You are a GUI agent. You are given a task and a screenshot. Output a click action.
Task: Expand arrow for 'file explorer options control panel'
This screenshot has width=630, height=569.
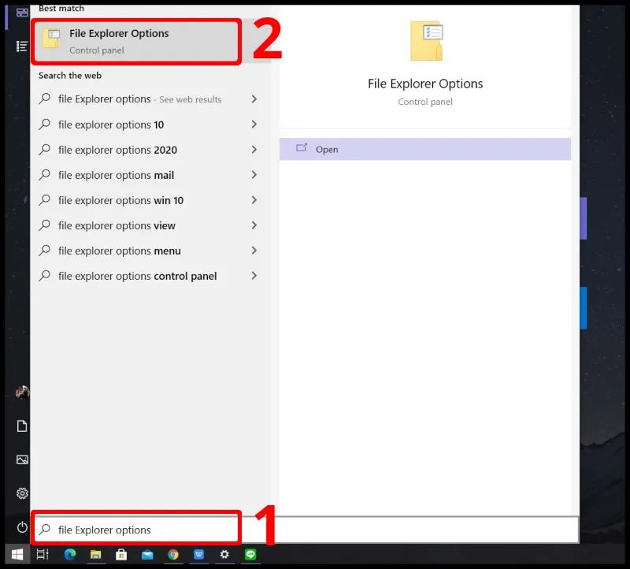pos(254,276)
